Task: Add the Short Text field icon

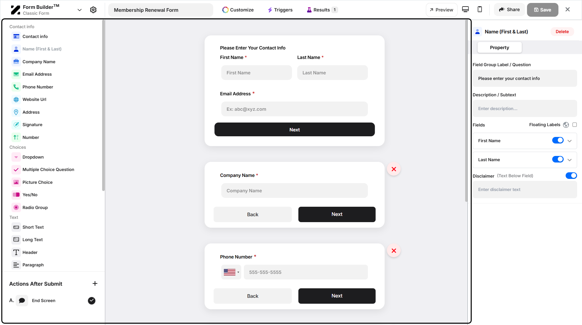Action: [x=16, y=227]
